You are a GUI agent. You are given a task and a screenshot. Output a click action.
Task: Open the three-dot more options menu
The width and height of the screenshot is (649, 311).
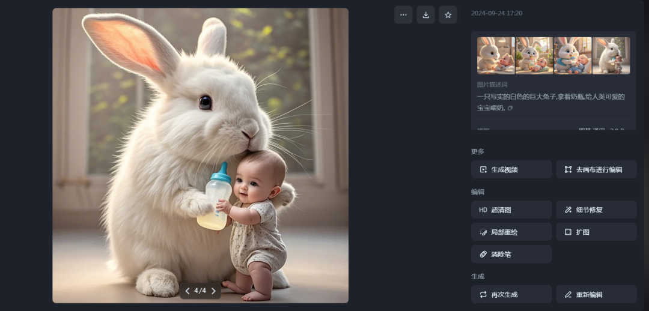(x=403, y=15)
